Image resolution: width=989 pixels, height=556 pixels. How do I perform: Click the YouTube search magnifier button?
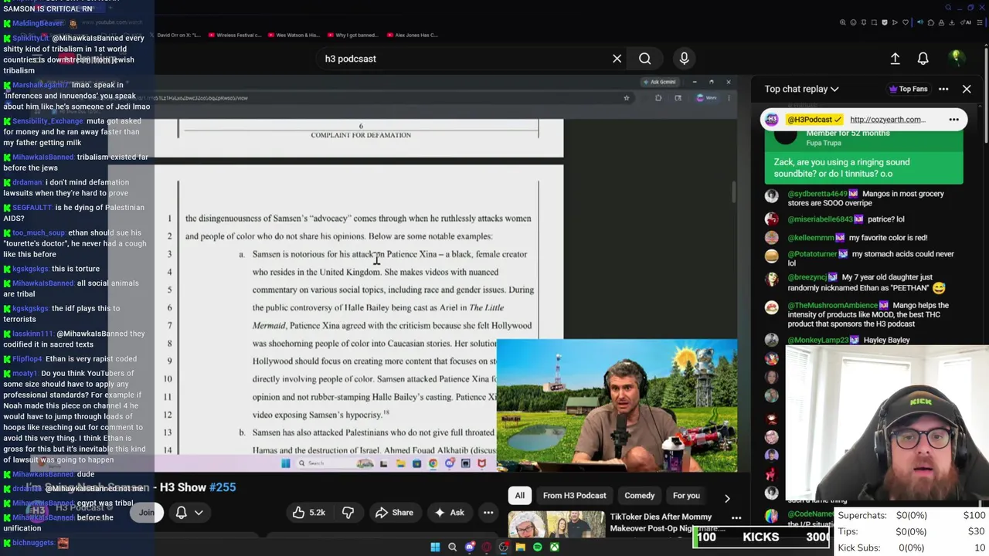click(644, 59)
